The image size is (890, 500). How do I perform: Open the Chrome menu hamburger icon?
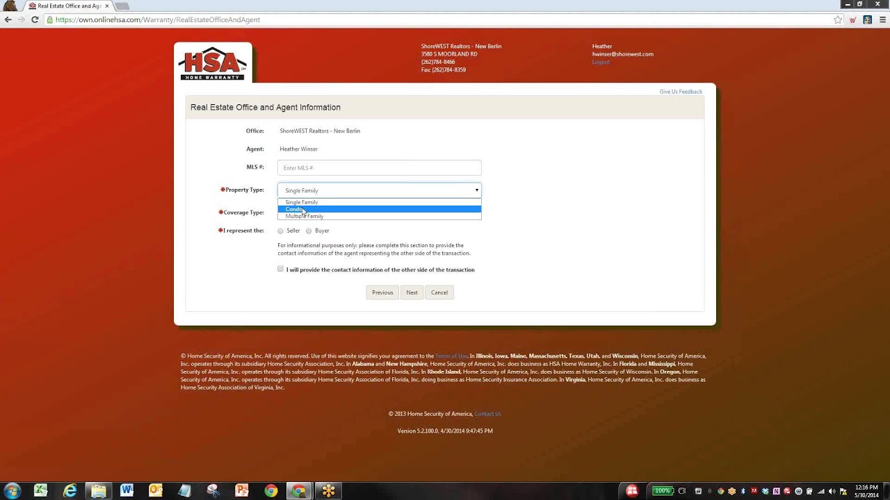tap(882, 19)
